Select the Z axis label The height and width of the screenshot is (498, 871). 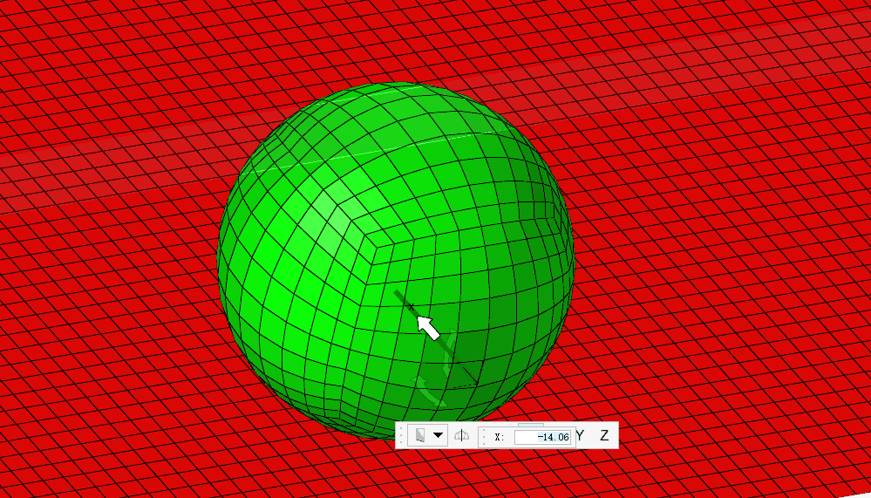click(x=604, y=436)
